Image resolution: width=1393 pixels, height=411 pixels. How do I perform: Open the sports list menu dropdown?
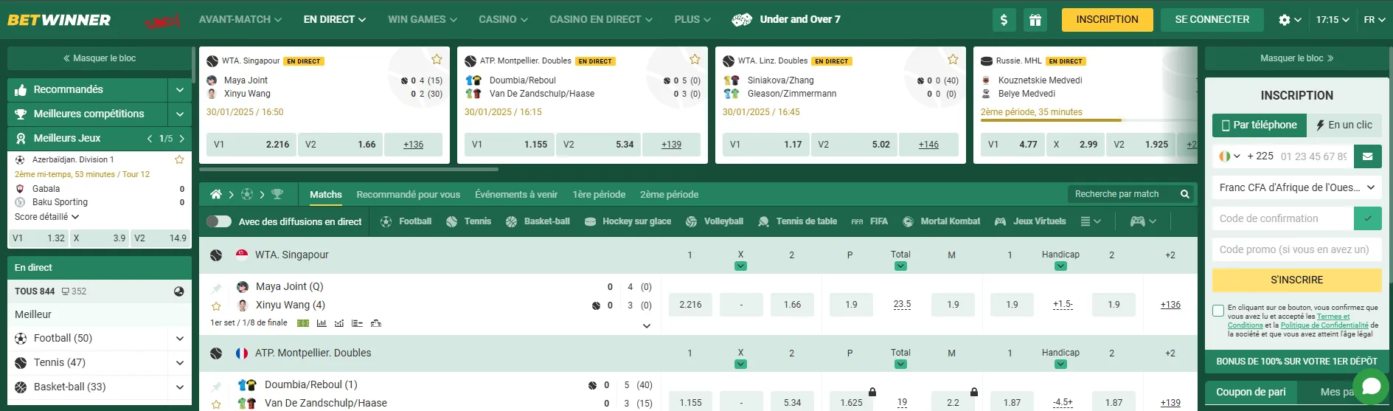[x=1090, y=221]
